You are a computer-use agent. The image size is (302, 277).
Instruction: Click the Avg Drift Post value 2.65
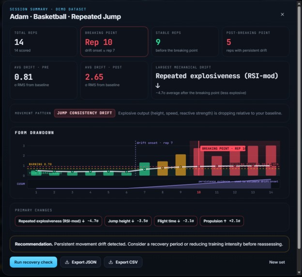point(94,77)
